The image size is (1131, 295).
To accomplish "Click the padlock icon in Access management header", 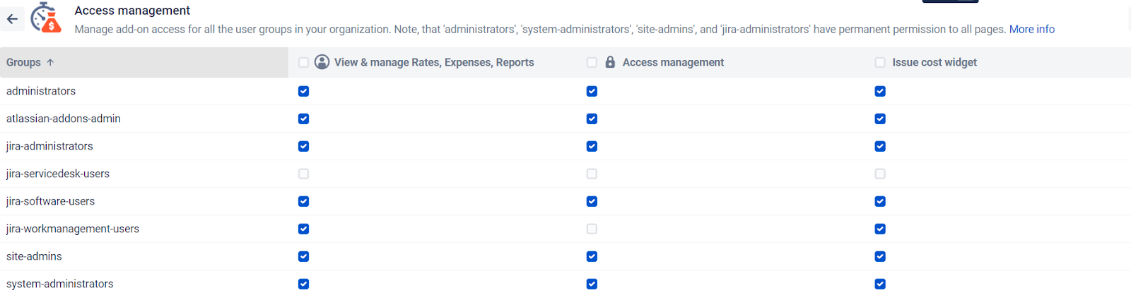I will point(610,62).
